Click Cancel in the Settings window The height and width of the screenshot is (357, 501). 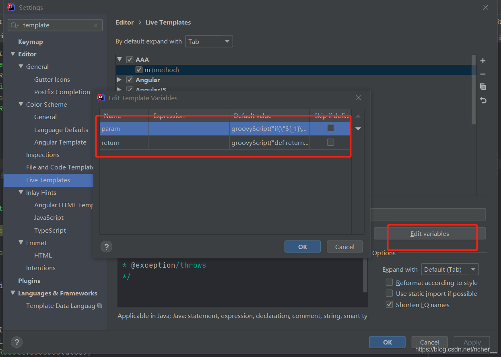coord(430,342)
